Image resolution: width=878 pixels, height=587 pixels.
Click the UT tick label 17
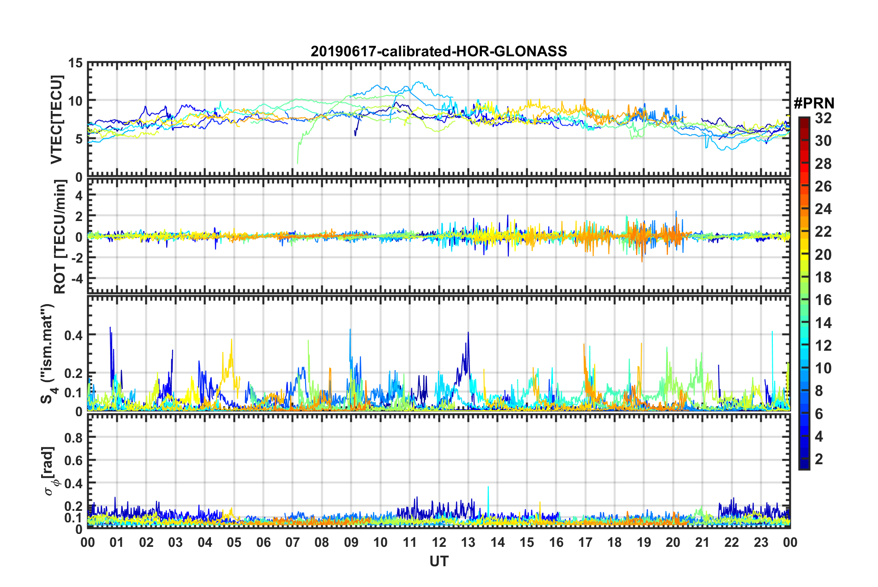click(x=585, y=542)
